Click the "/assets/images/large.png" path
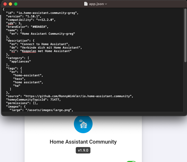Image resolution: width=187 pixels, height=162 pixels. tap(49, 110)
